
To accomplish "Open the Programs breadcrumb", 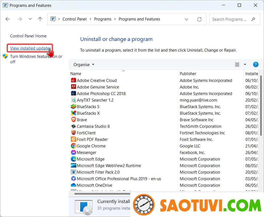I will coord(103,19).
